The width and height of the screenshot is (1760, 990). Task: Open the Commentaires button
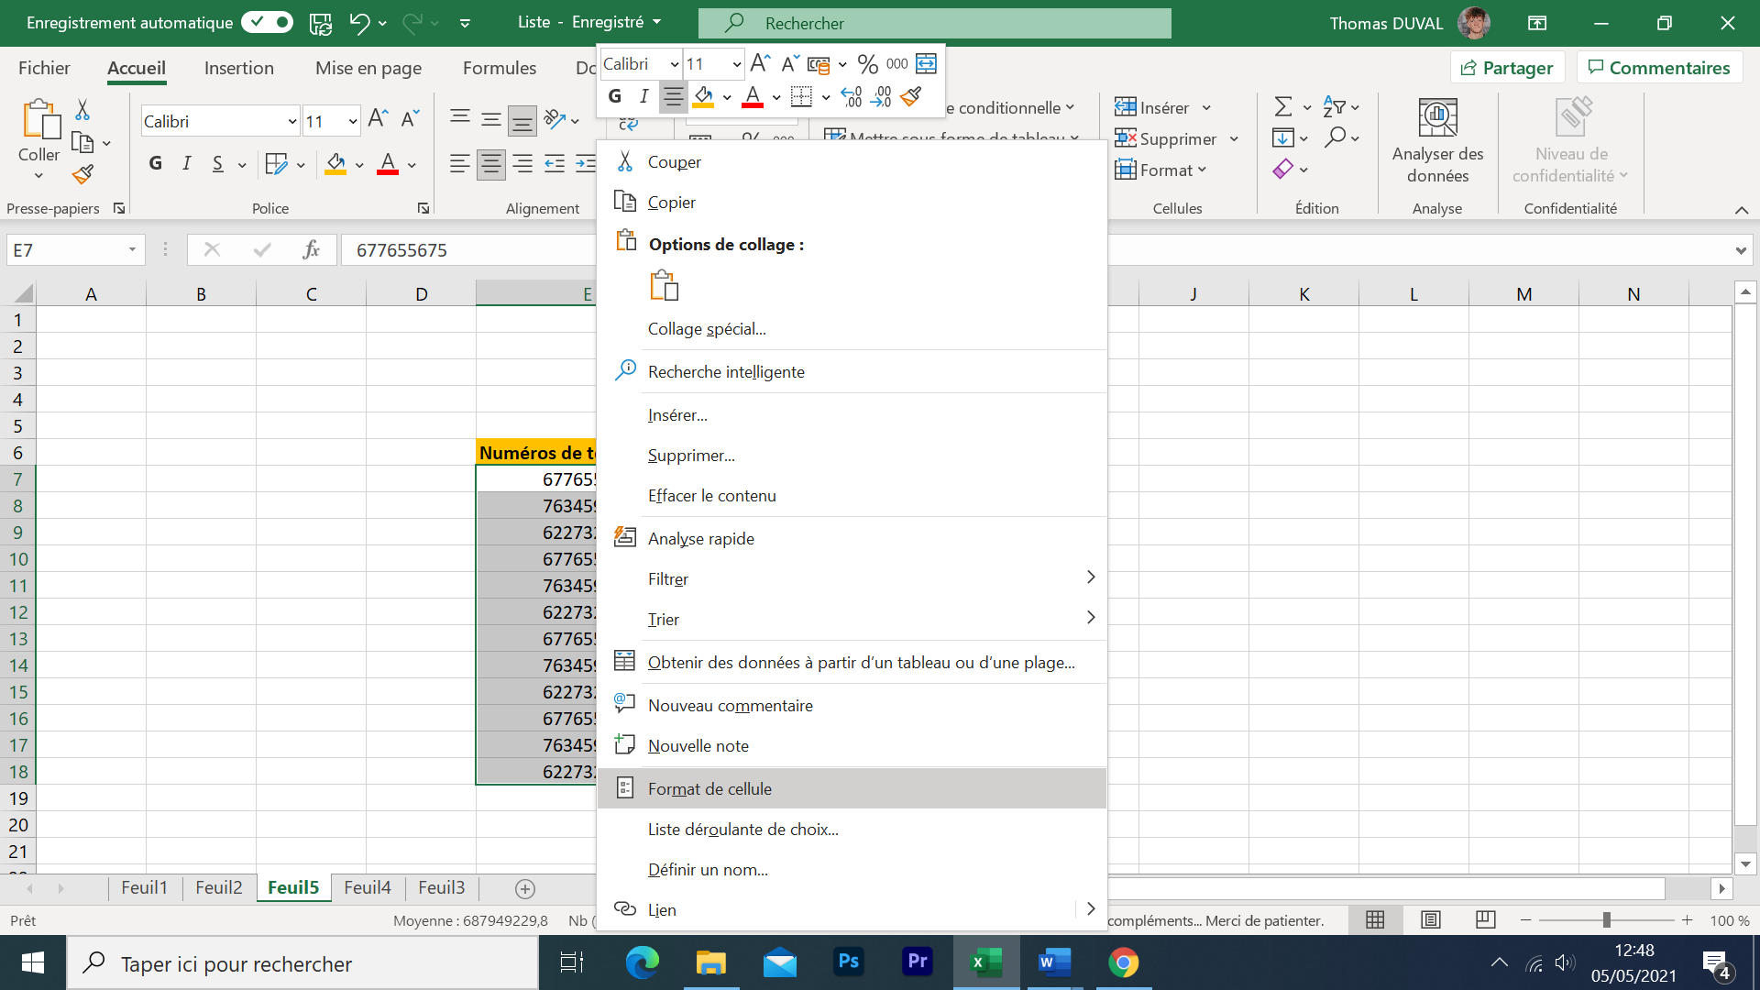point(1658,68)
